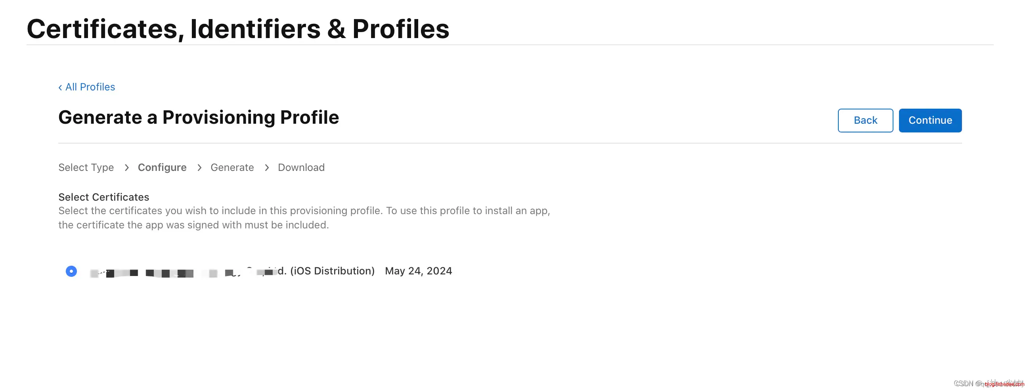This screenshot has width=1029, height=391.
Task: Click the Certificates, Identifiers & Profiles title
Action: coord(238,29)
